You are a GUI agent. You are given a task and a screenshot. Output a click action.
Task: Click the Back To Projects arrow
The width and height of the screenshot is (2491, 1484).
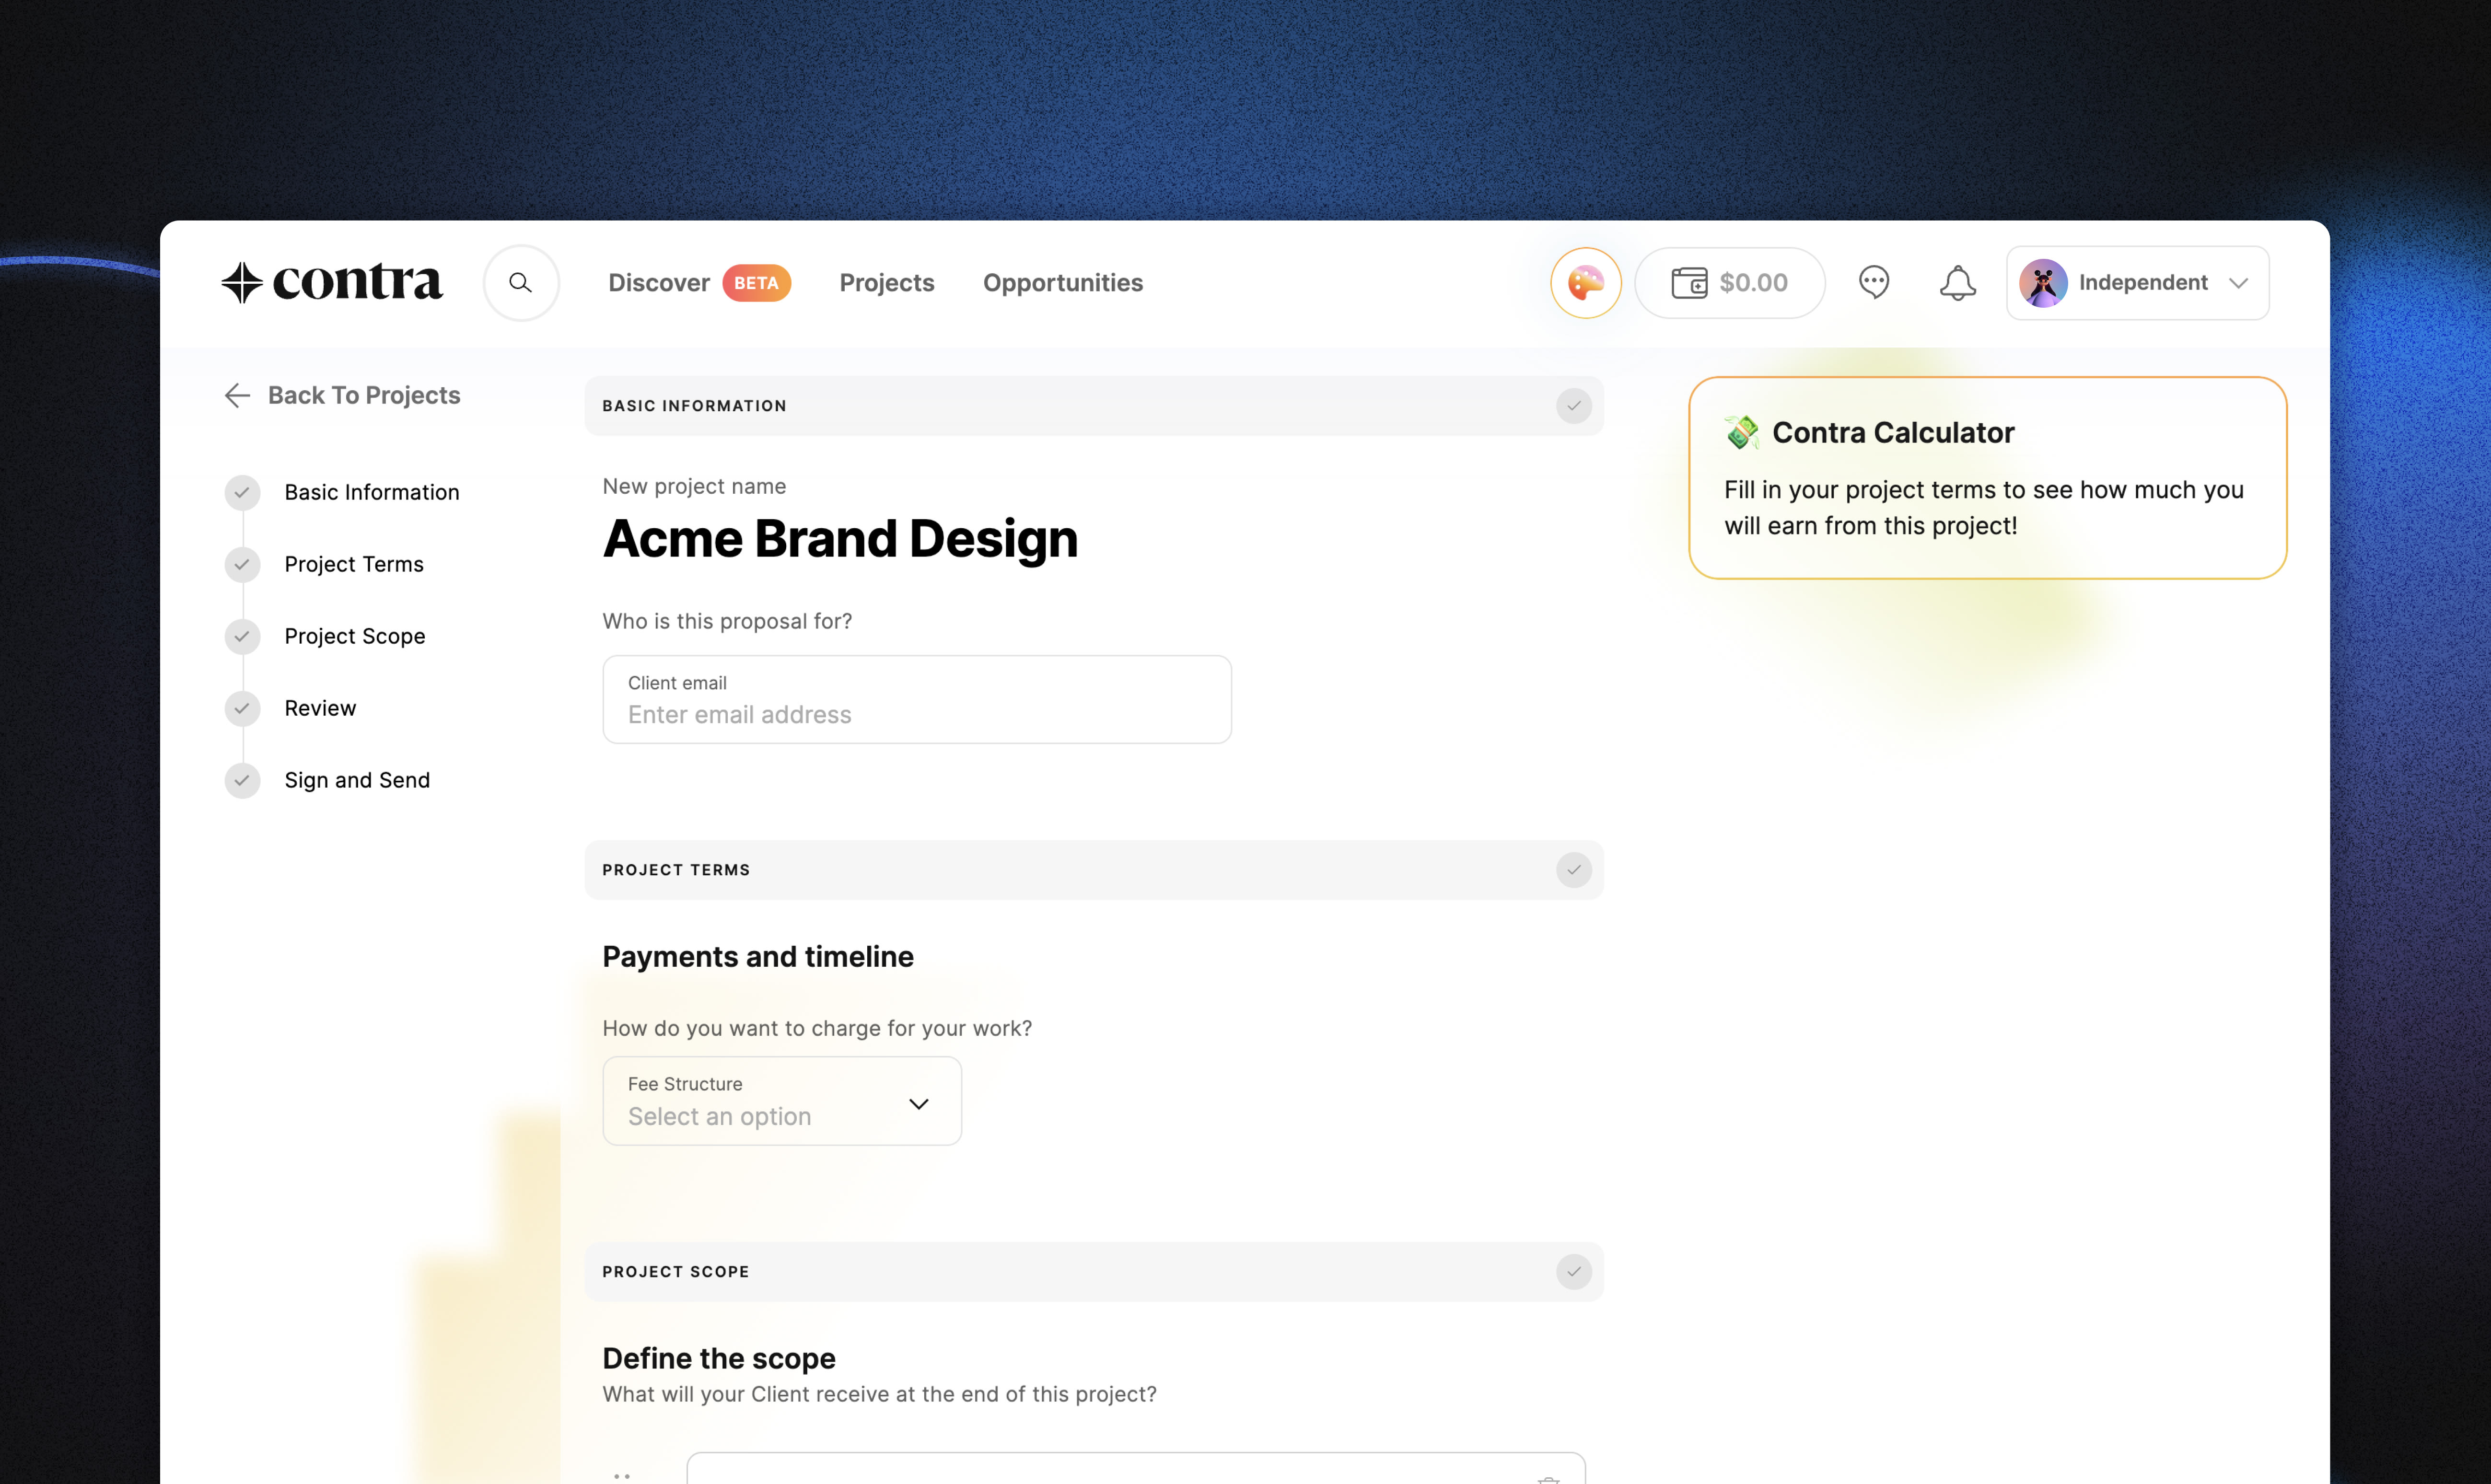[237, 396]
